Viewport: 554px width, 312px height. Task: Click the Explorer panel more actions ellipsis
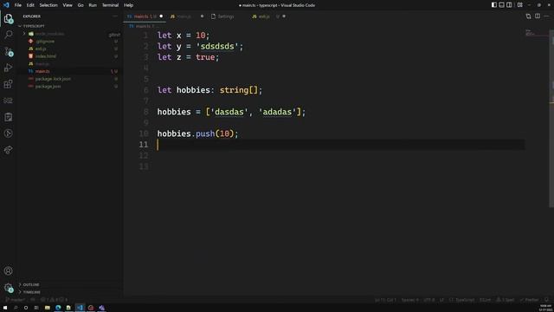click(x=115, y=16)
